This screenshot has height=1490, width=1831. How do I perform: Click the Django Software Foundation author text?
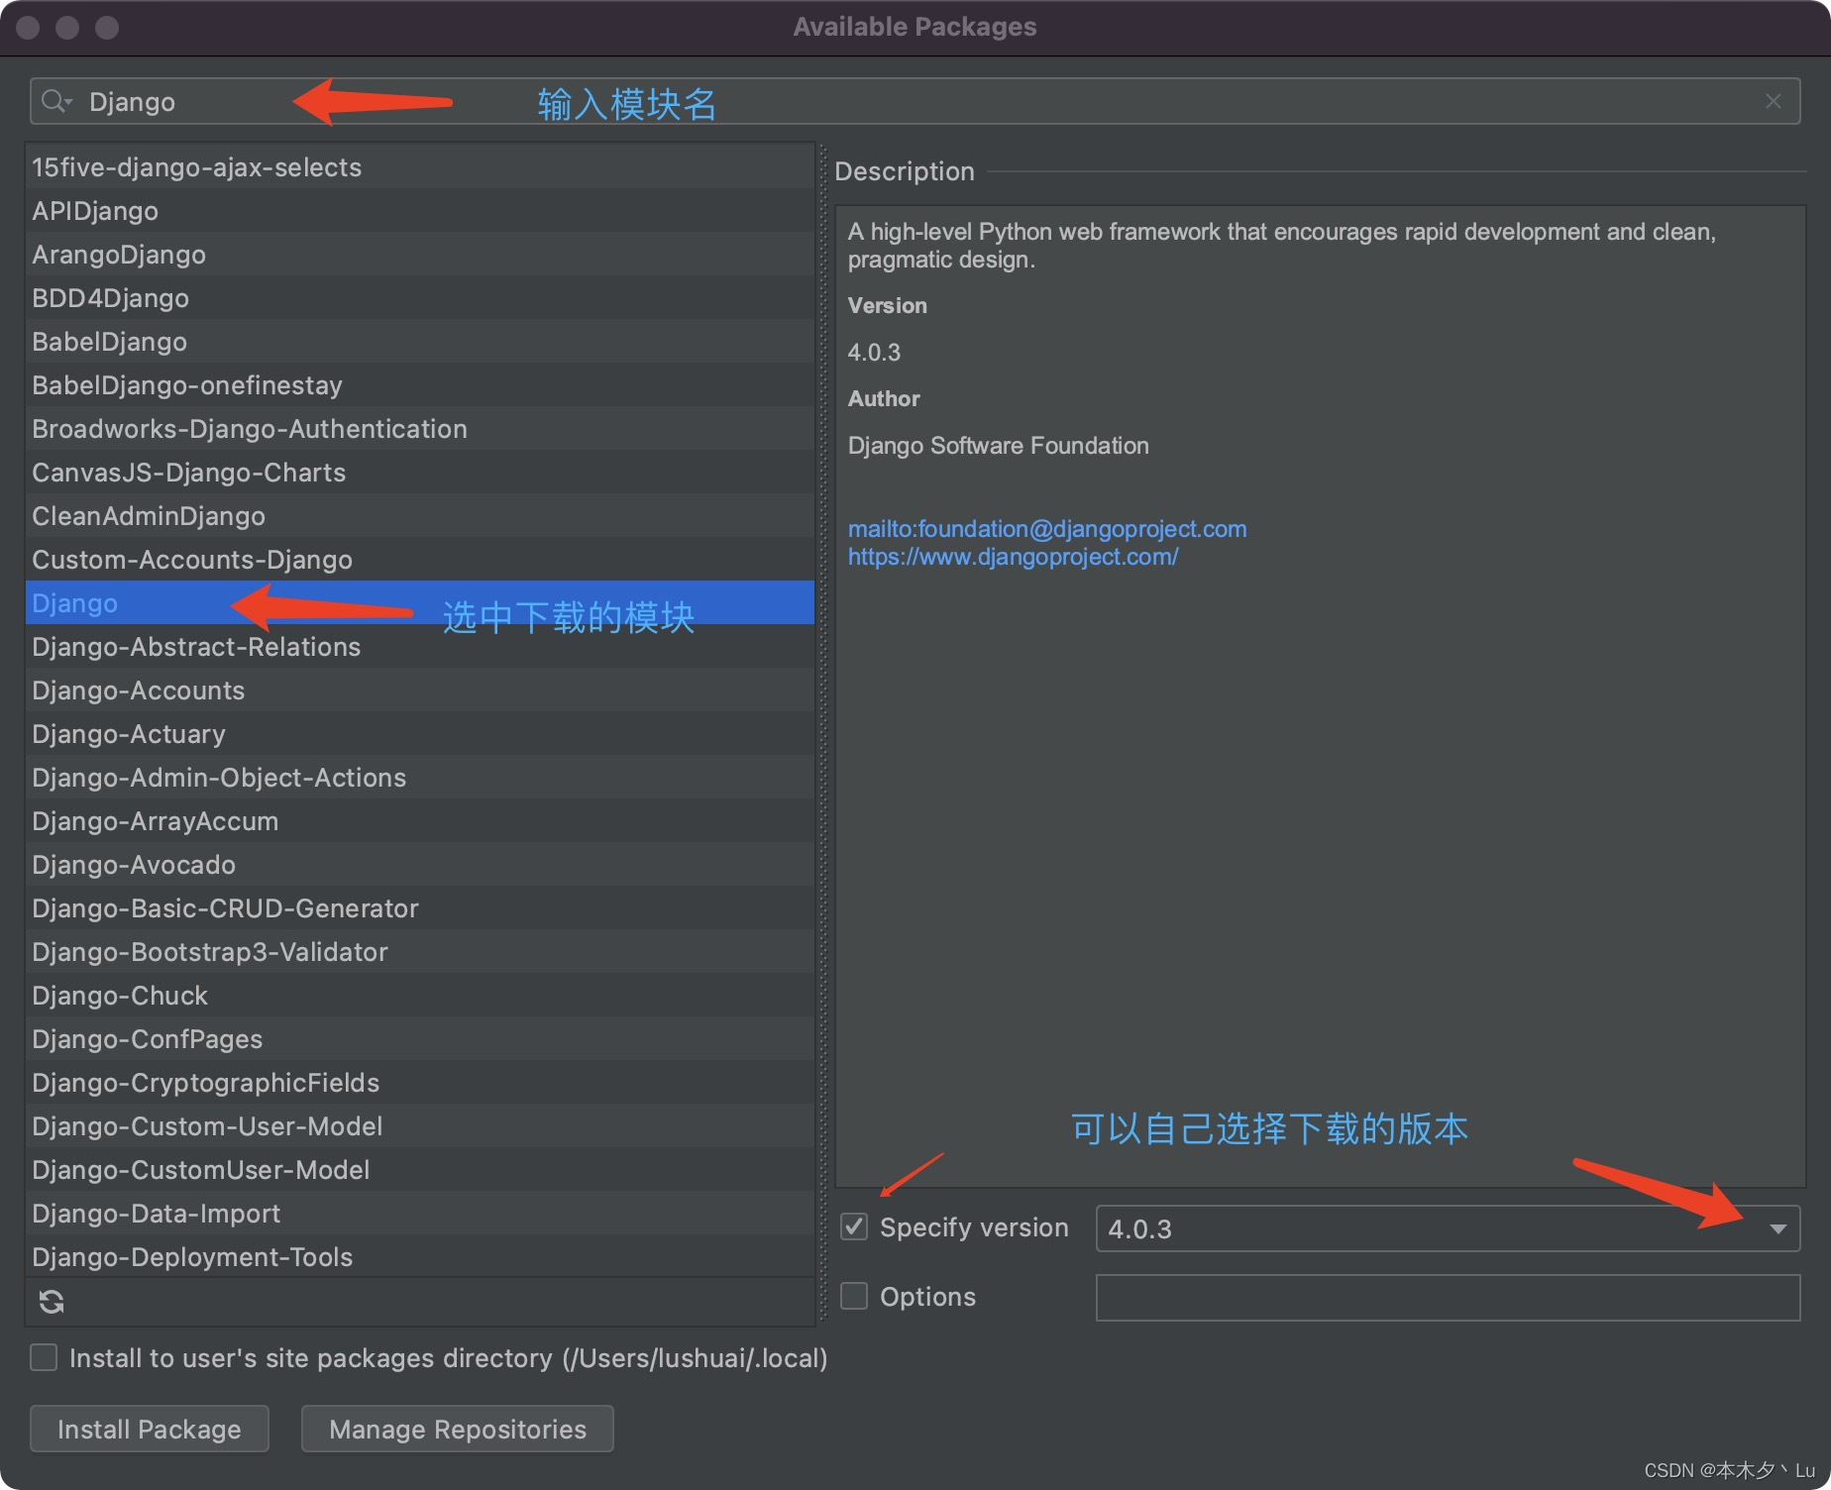(998, 446)
